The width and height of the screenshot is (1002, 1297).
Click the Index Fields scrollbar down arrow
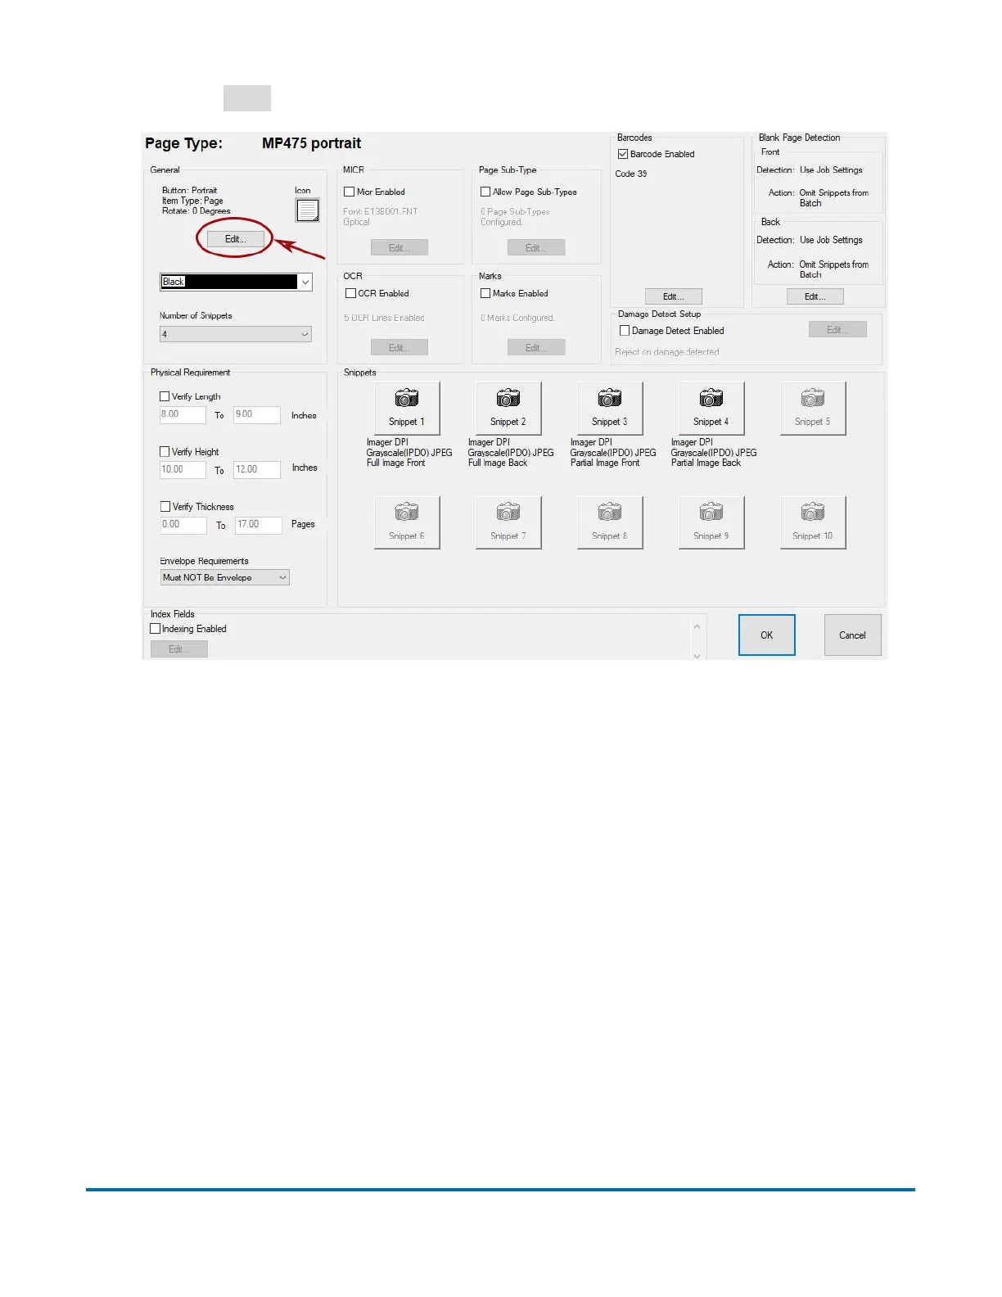[x=697, y=655]
